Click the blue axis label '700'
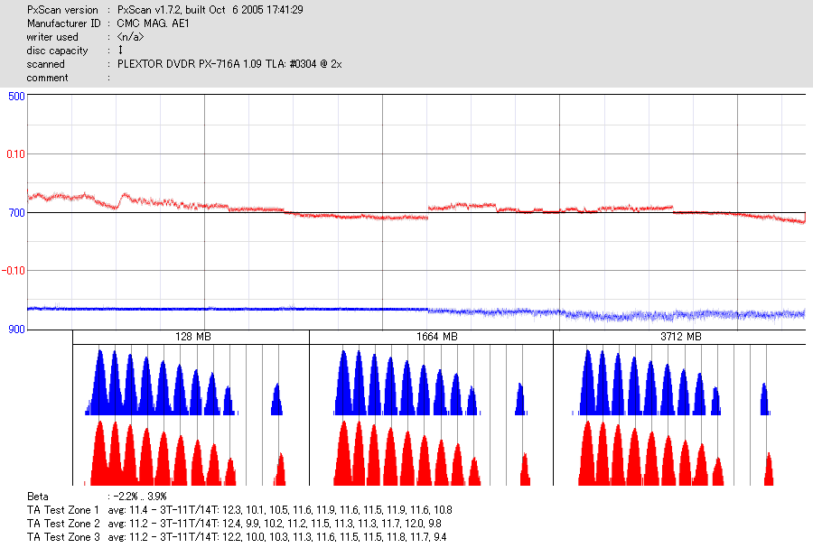Image resolution: width=813 pixels, height=548 pixels. click(16, 213)
